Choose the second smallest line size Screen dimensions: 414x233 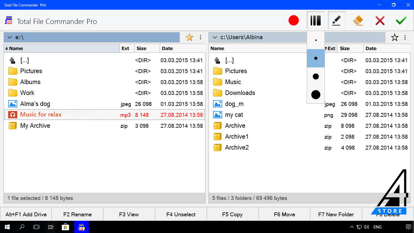316,58
